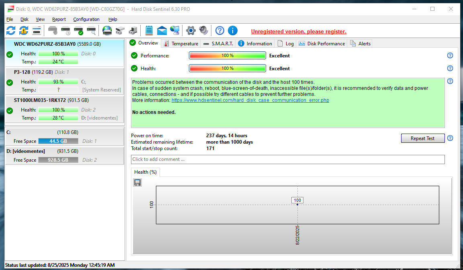Click help icon beside Health bar

(x=450, y=68)
